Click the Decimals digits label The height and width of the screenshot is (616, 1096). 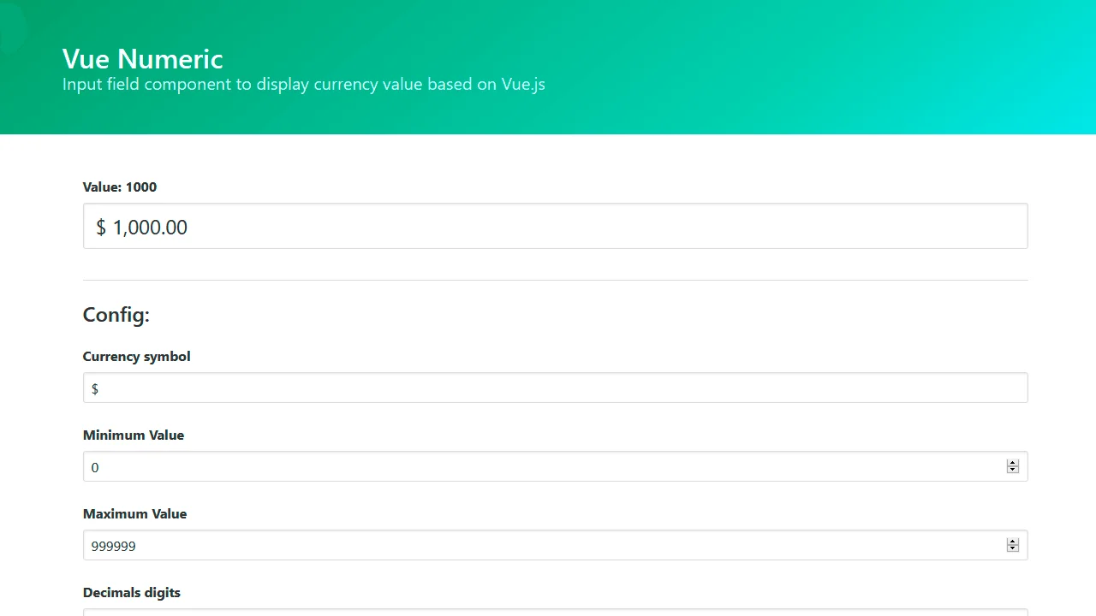(x=131, y=593)
